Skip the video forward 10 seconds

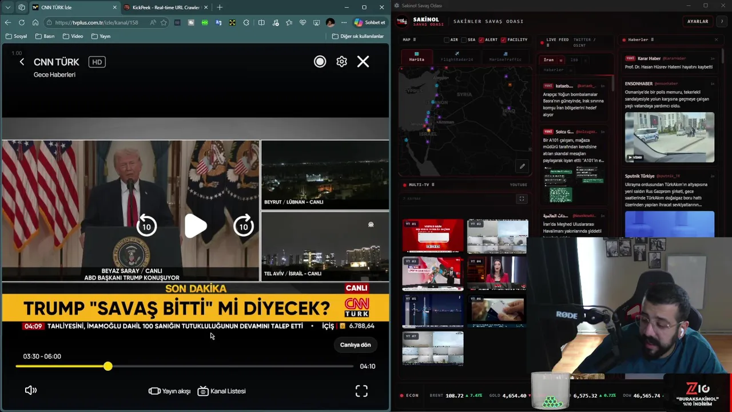pyautogui.click(x=244, y=226)
